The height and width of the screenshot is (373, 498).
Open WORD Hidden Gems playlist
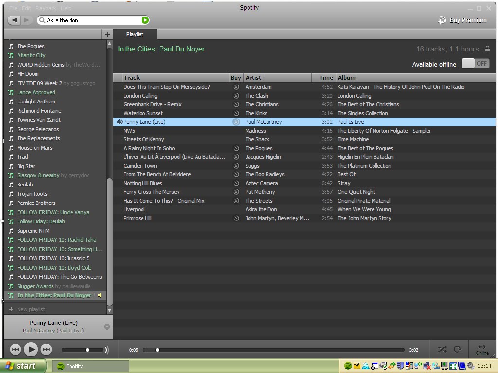pyautogui.click(x=41, y=65)
